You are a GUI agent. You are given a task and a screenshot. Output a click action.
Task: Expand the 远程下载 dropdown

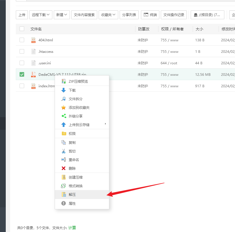click(41, 15)
